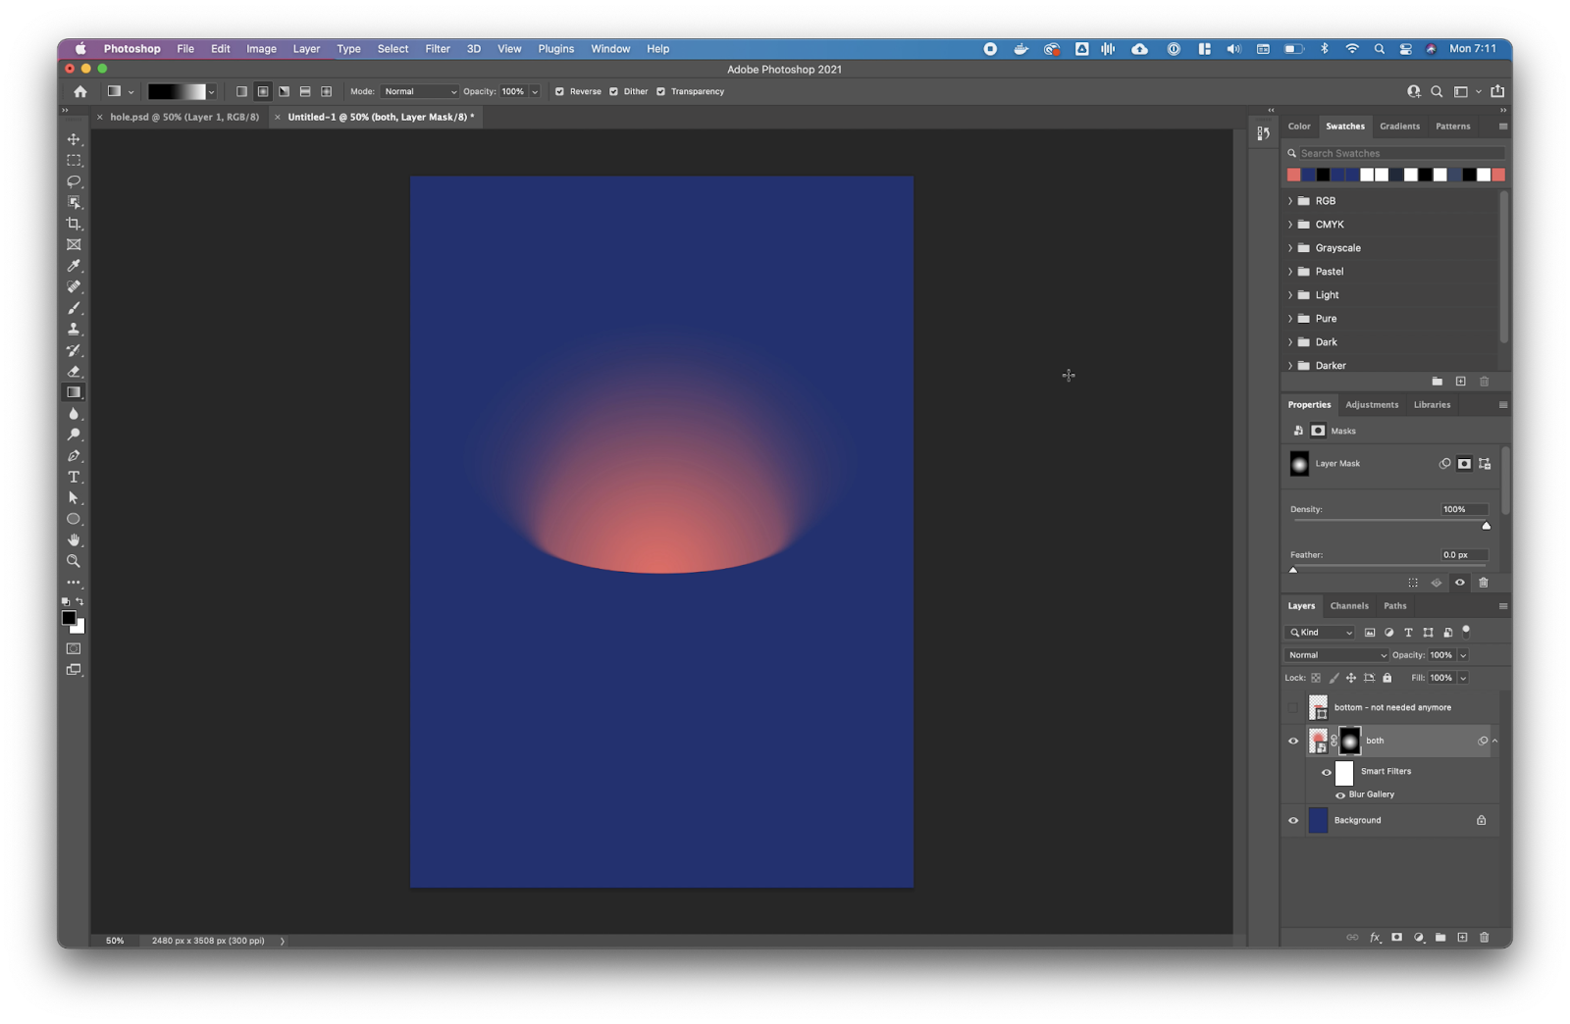Uncheck the Reverse gradient checkbox
Screen dimensions: 1570x1024
(x=559, y=92)
